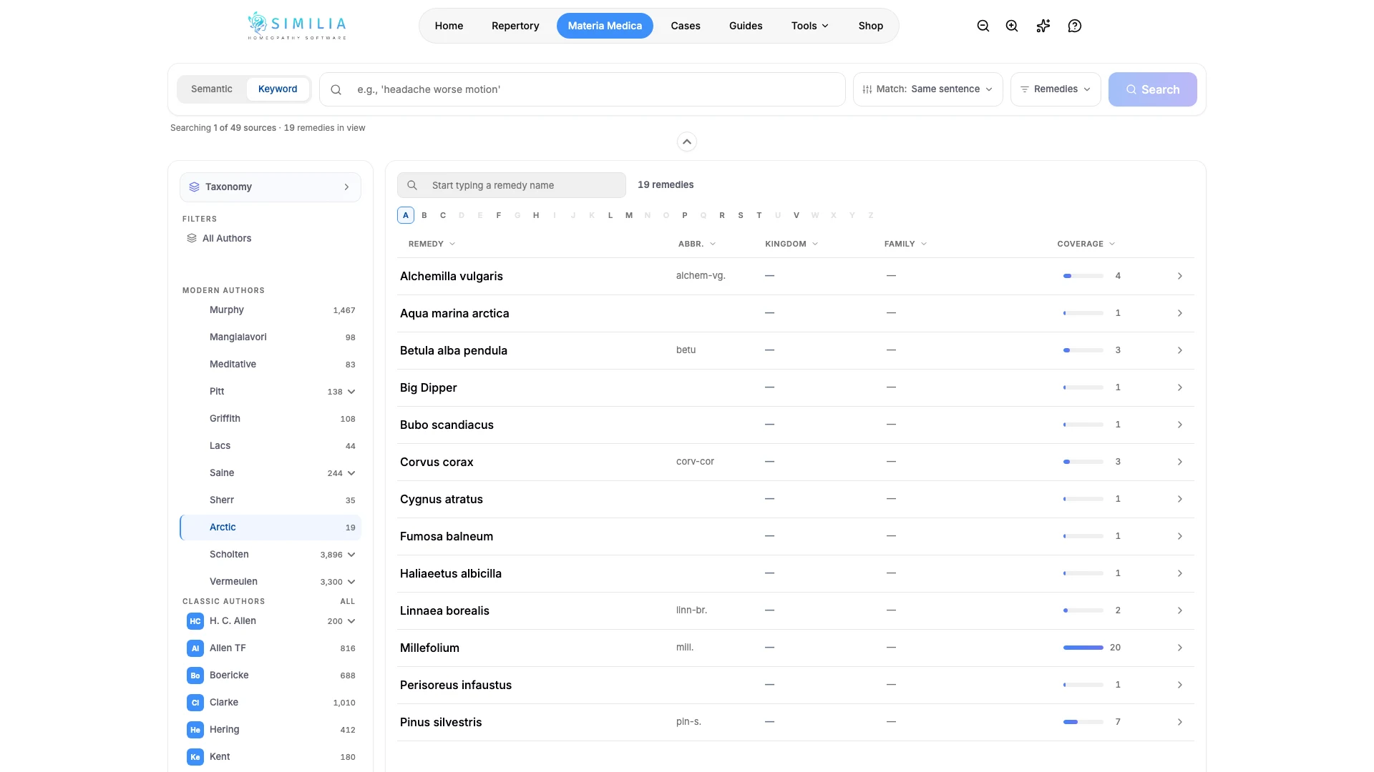Open Corvus corax row arrow
Image resolution: width=1374 pixels, height=772 pixels.
(x=1180, y=462)
